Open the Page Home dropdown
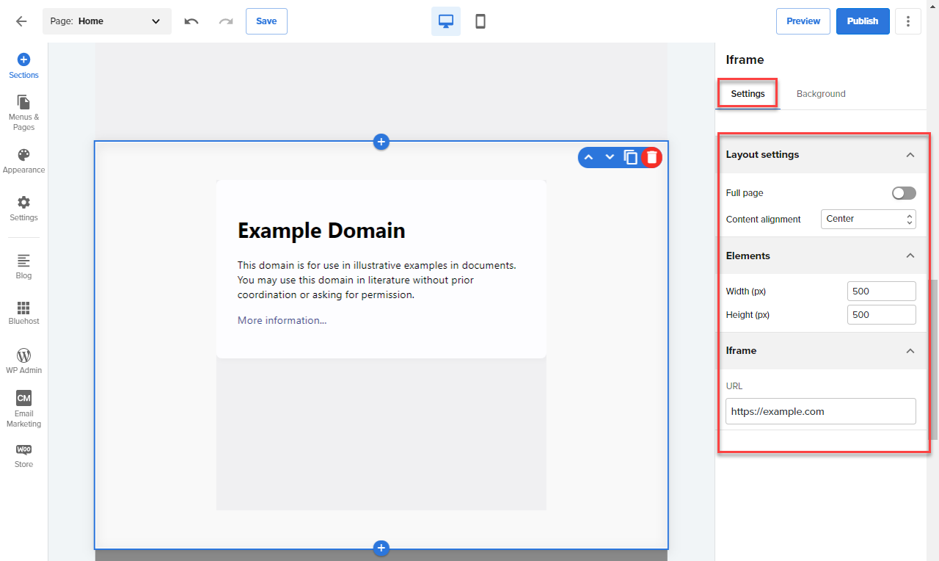 [x=107, y=21]
